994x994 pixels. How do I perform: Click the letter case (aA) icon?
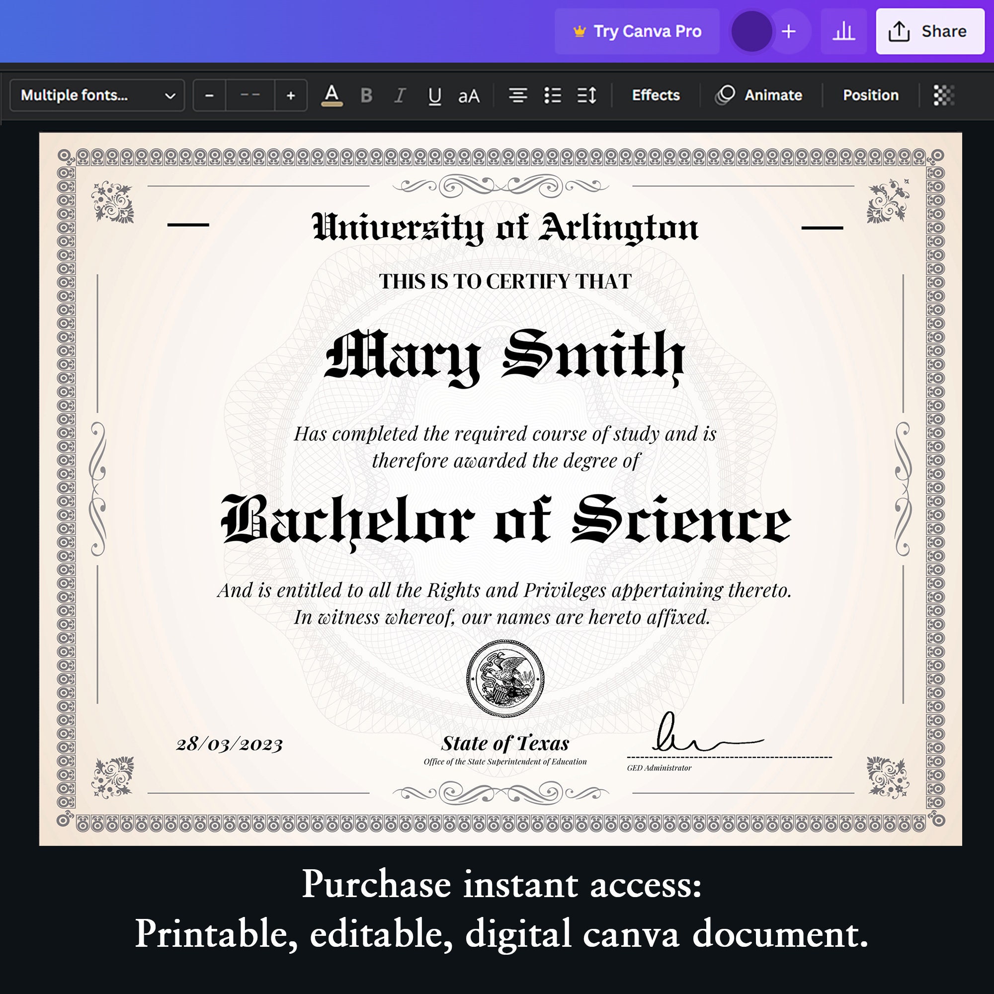pyautogui.click(x=469, y=95)
